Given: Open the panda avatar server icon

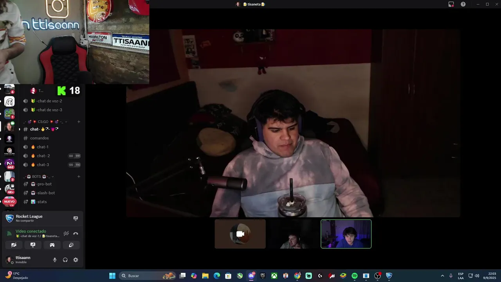Looking at the screenshot, I should pyautogui.click(x=9, y=139).
